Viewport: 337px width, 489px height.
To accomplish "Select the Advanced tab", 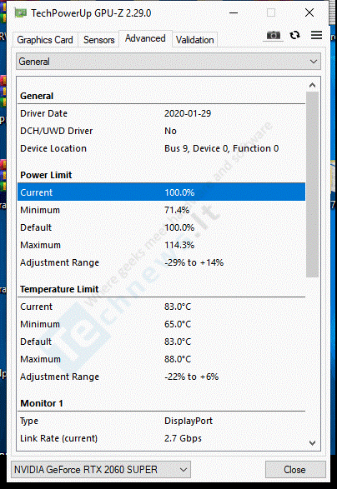I will click(145, 38).
